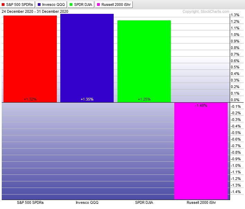Click the -1.48% value label
The height and width of the screenshot is (209, 245).
[201, 105]
